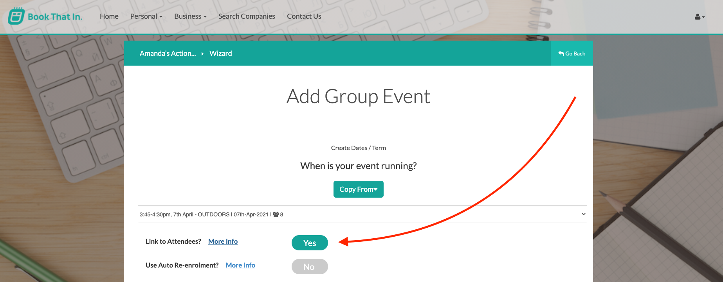Click the Add Group Event heading
The height and width of the screenshot is (282, 723).
[359, 96]
